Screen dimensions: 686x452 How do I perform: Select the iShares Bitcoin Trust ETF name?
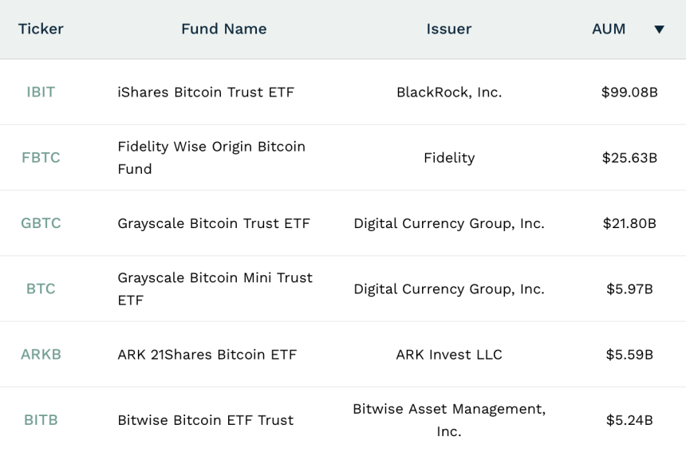[206, 92]
